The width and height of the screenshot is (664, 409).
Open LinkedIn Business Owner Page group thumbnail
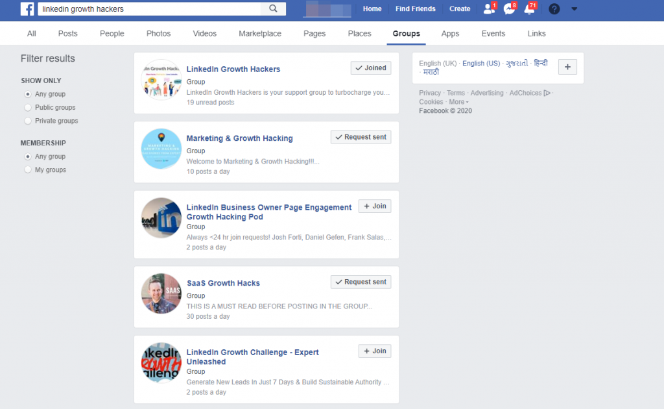tap(161, 218)
